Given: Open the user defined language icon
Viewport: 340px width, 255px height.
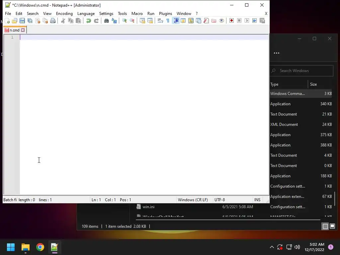Looking at the screenshot, I should (x=183, y=21).
